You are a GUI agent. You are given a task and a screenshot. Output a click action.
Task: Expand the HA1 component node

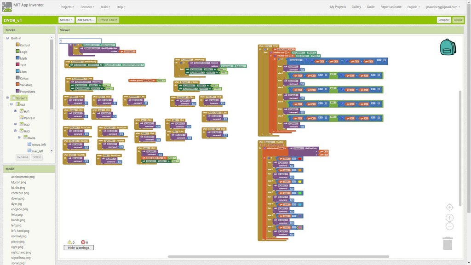[15, 111]
